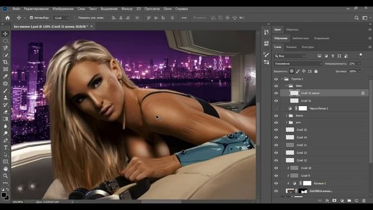The image size is (373, 210).
Task: Hide layer Слой 10
Action: (276, 168)
